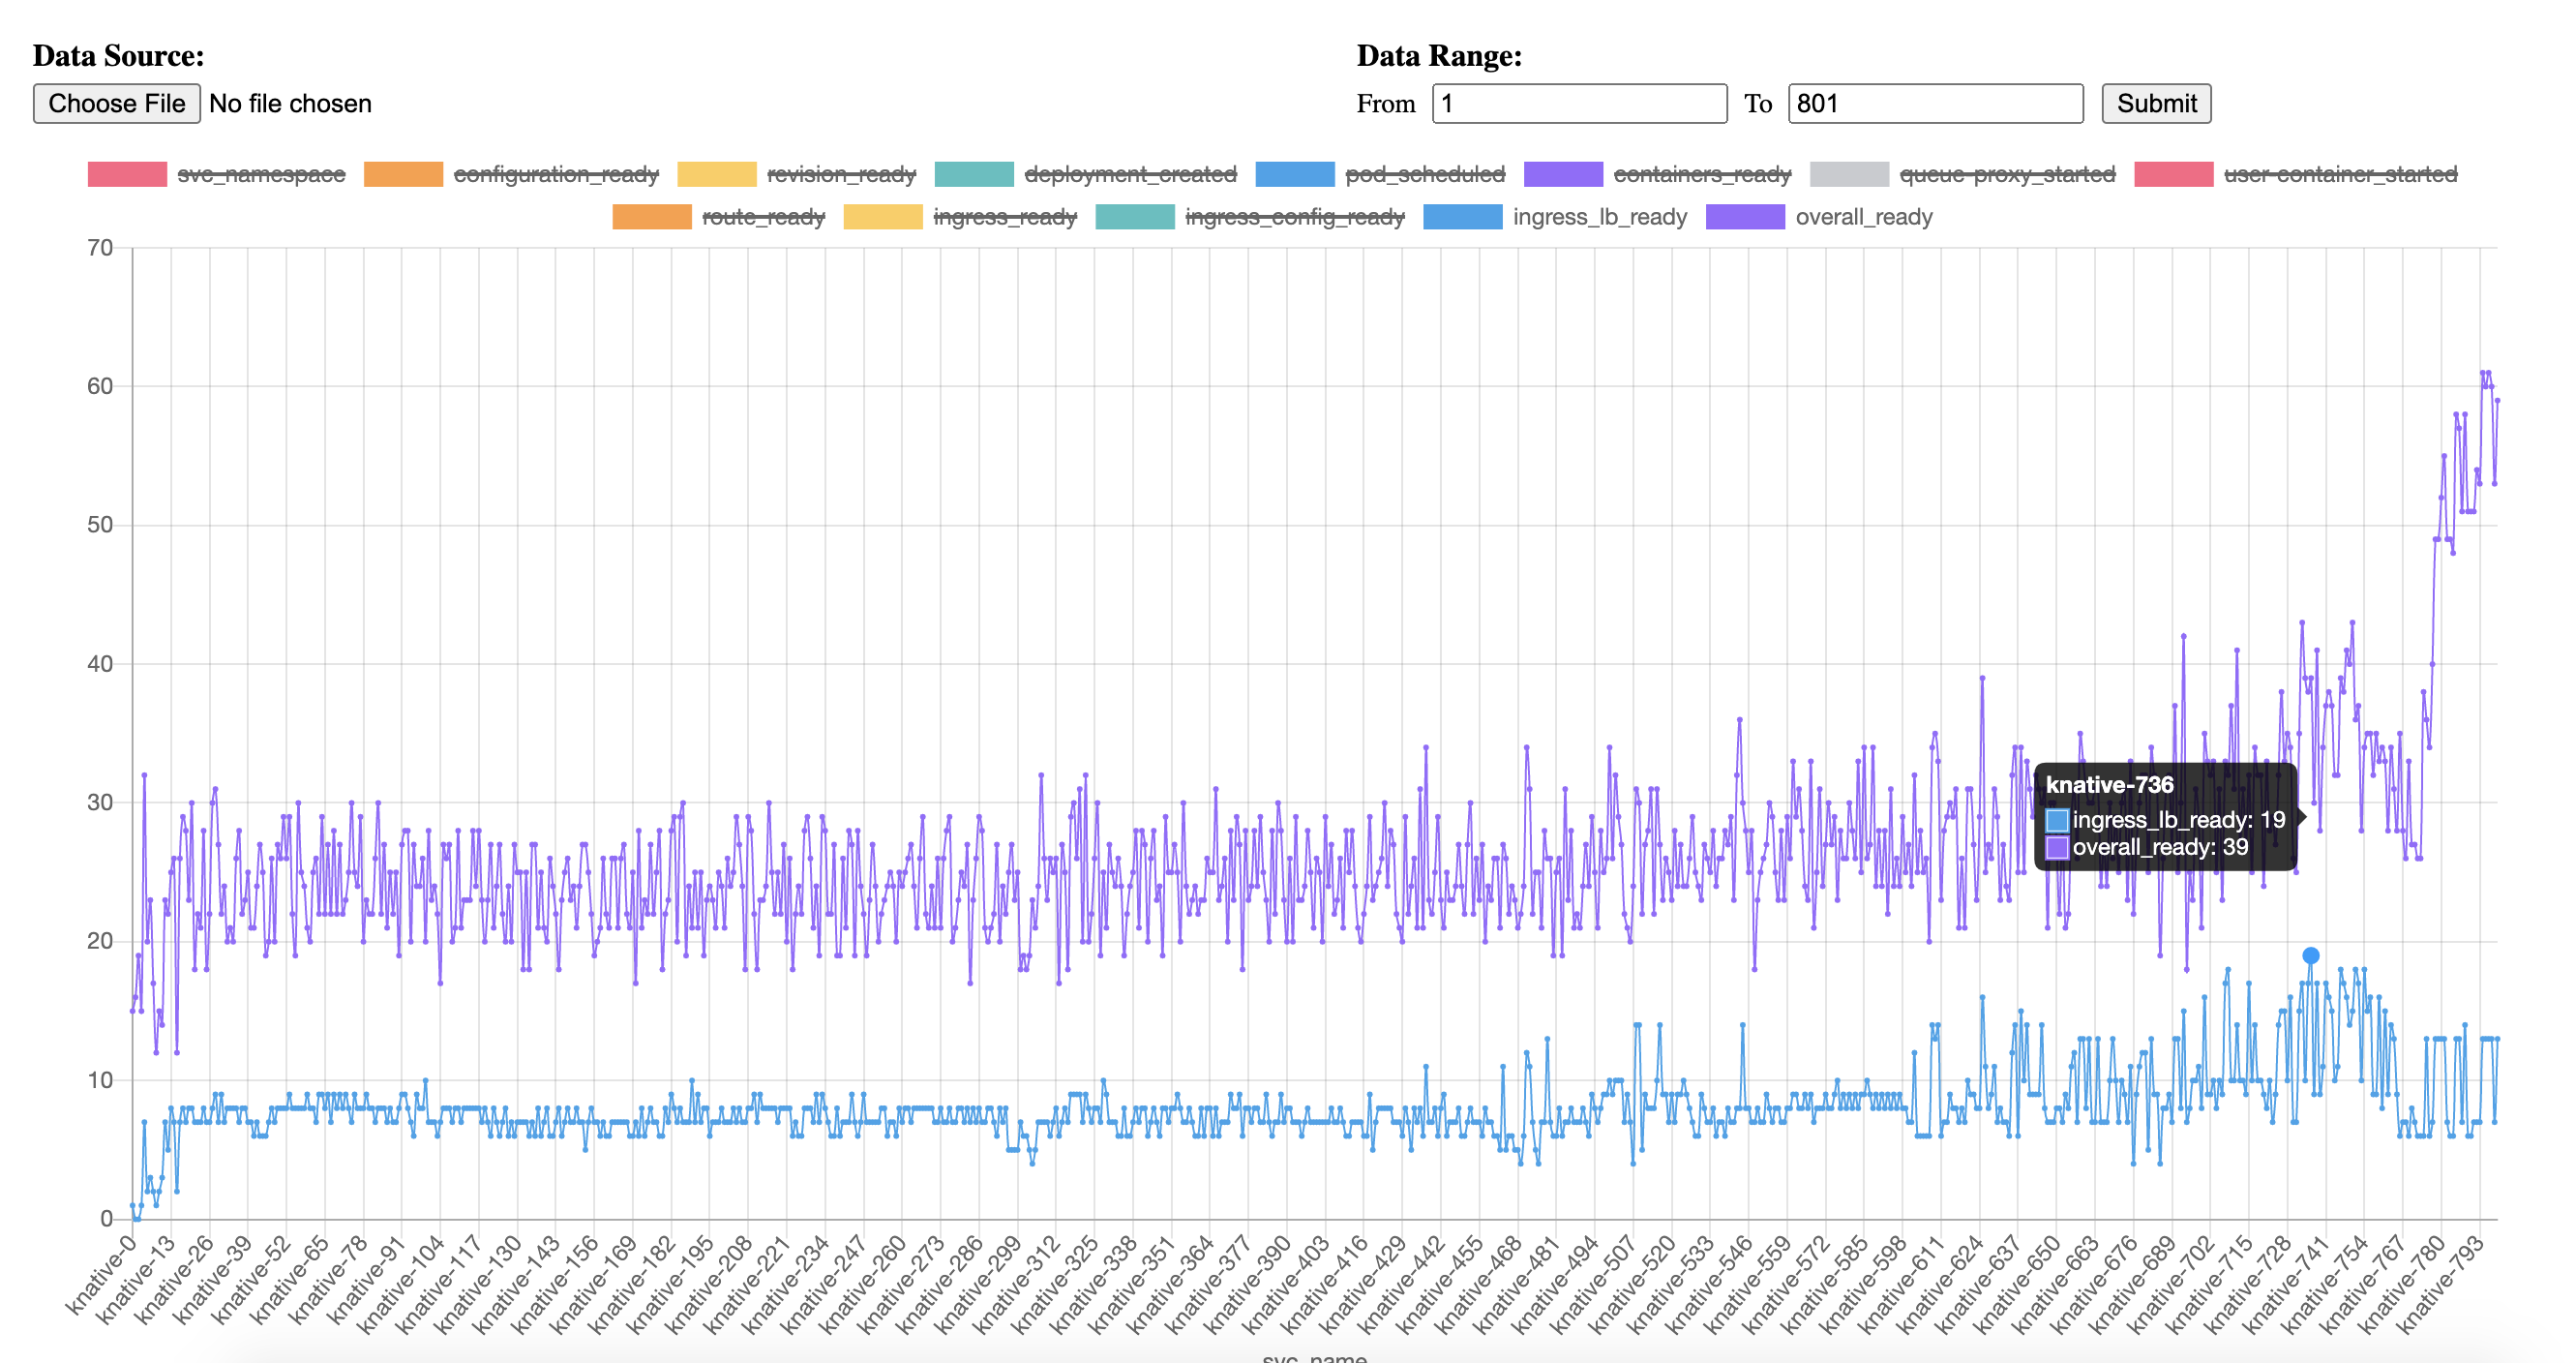Enable ingress_config_ready legend entry
Image resolution: width=2576 pixels, height=1363 pixels.
[x=1294, y=217]
